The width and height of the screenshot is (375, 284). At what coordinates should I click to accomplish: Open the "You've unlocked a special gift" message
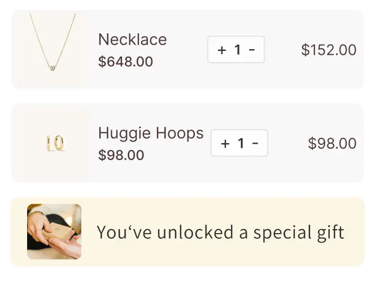[x=220, y=232]
